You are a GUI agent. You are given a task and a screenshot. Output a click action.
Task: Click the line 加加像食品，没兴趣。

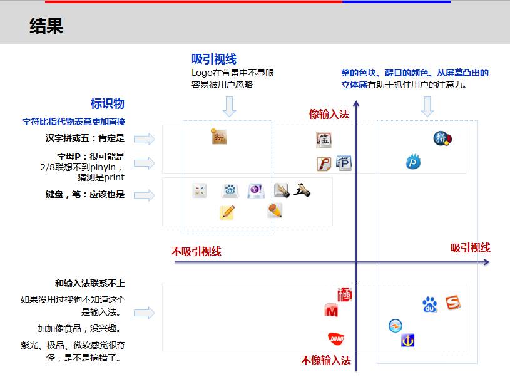tap(79, 328)
